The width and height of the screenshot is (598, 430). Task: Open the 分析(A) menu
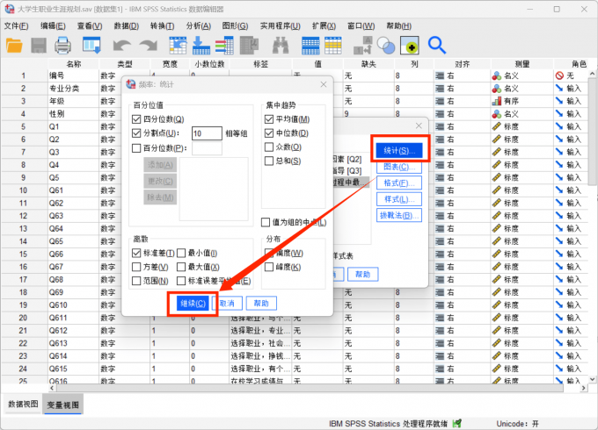198,25
